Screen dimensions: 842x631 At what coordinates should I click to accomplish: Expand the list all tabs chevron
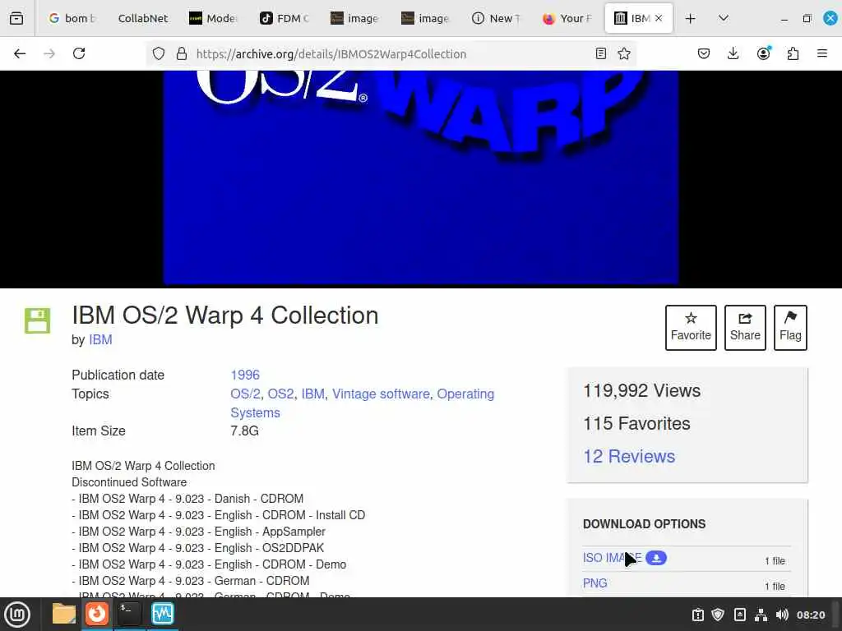pyautogui.click(x=724, y=18)
